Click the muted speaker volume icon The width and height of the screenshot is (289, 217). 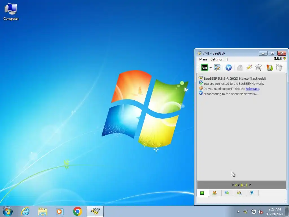point(260,212)
